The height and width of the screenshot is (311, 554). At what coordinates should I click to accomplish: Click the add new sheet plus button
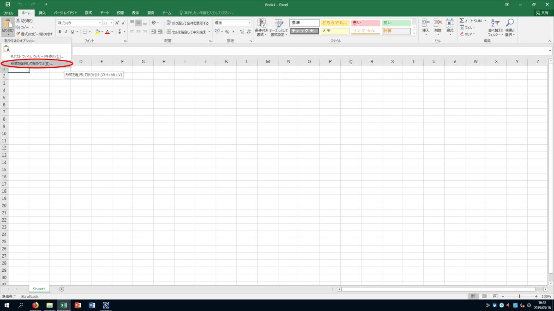tap(62, 289)
